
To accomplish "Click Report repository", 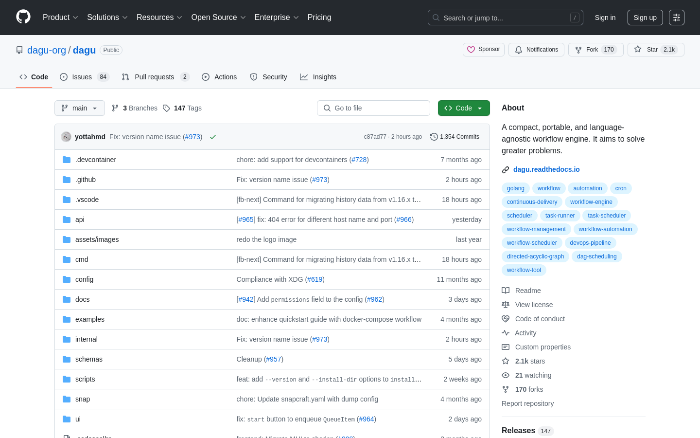I will click(527, 403).
